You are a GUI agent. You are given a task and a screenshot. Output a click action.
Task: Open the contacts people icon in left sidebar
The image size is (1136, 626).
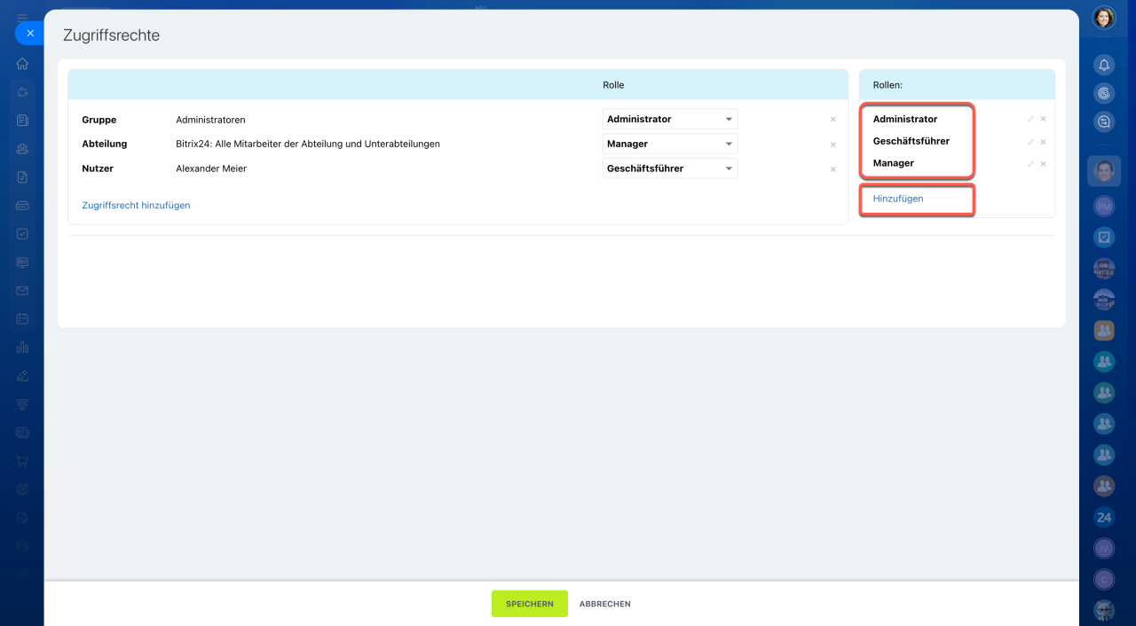click(x=22, y=149)
